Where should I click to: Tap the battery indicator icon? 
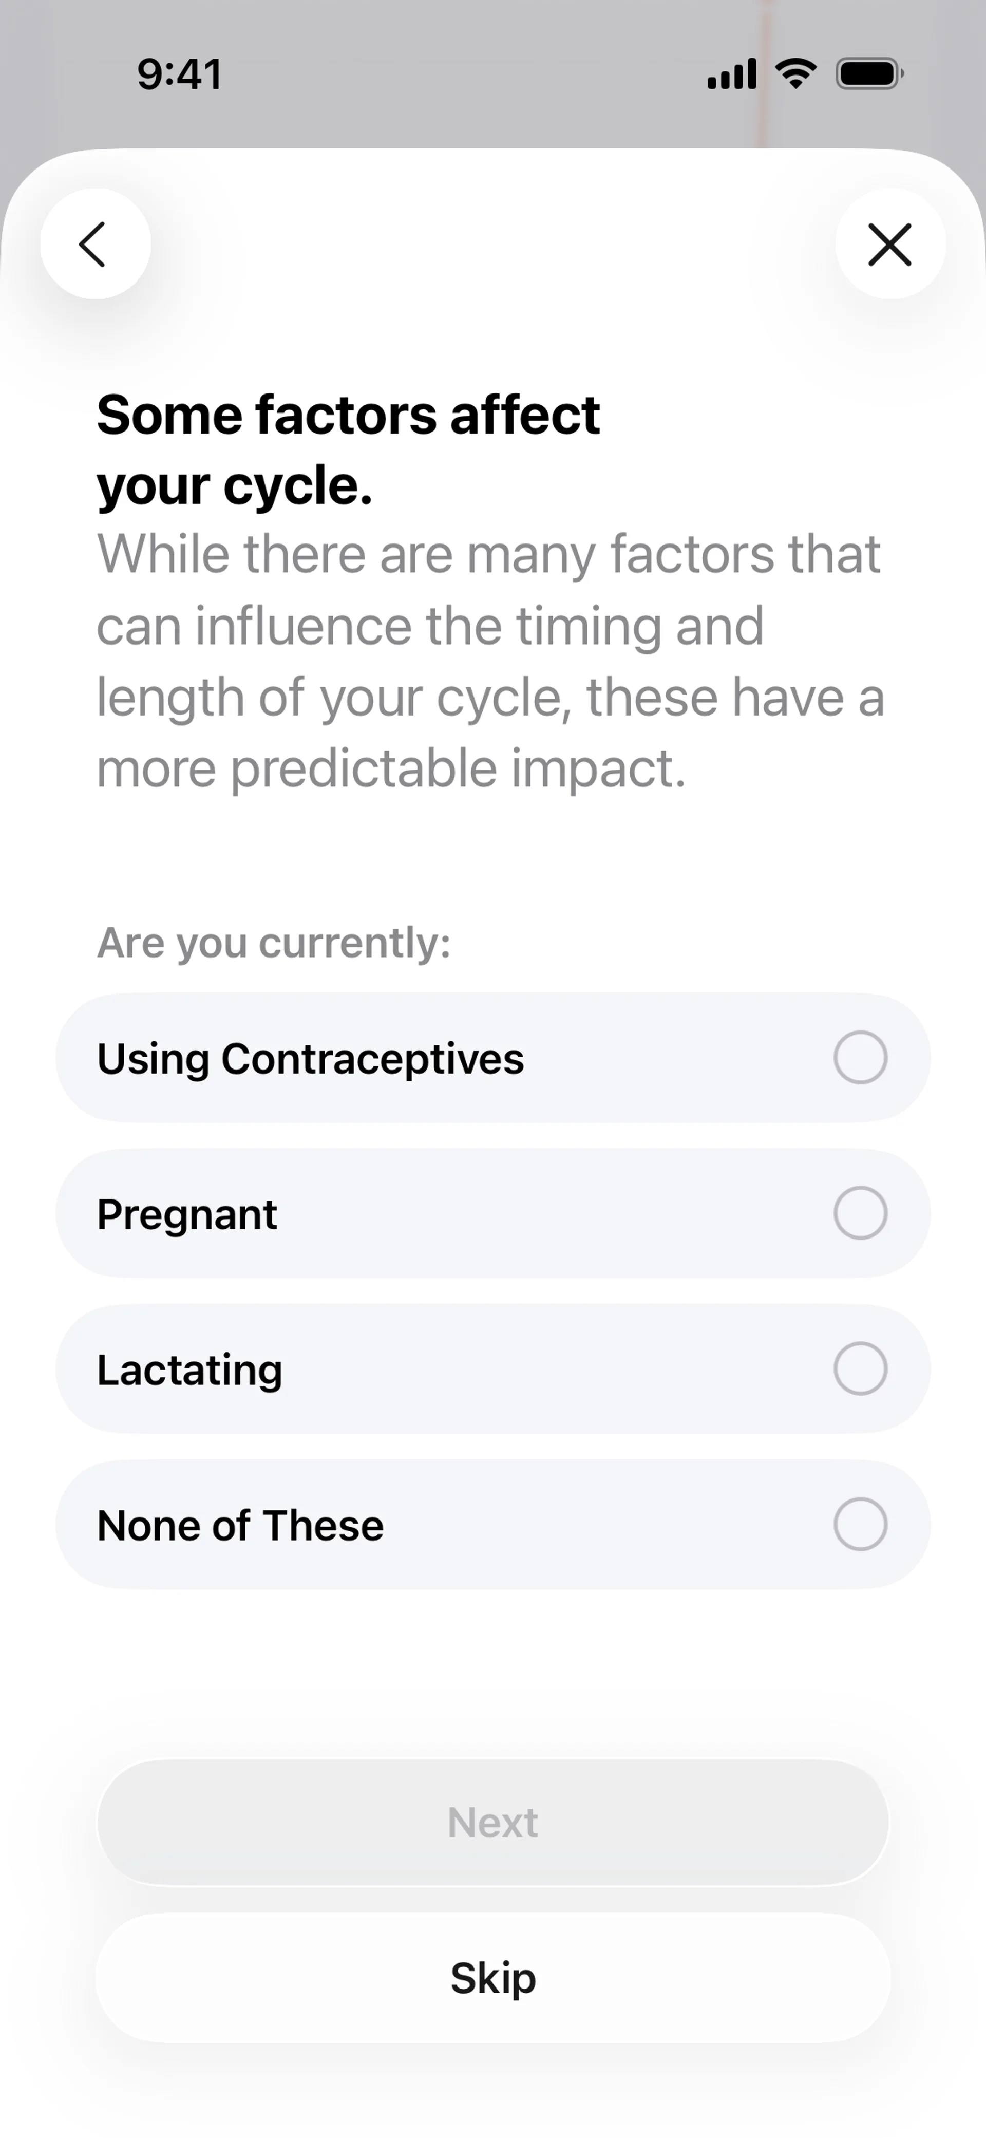click(x=869, y=74)
